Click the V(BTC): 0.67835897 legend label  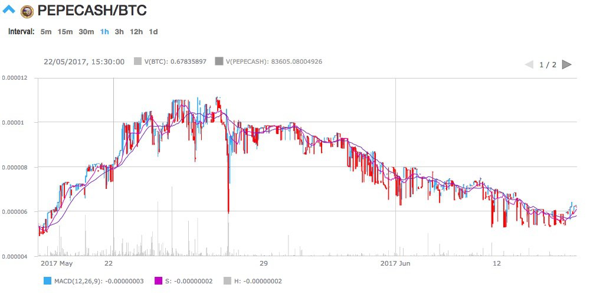(x=175, y=61)
